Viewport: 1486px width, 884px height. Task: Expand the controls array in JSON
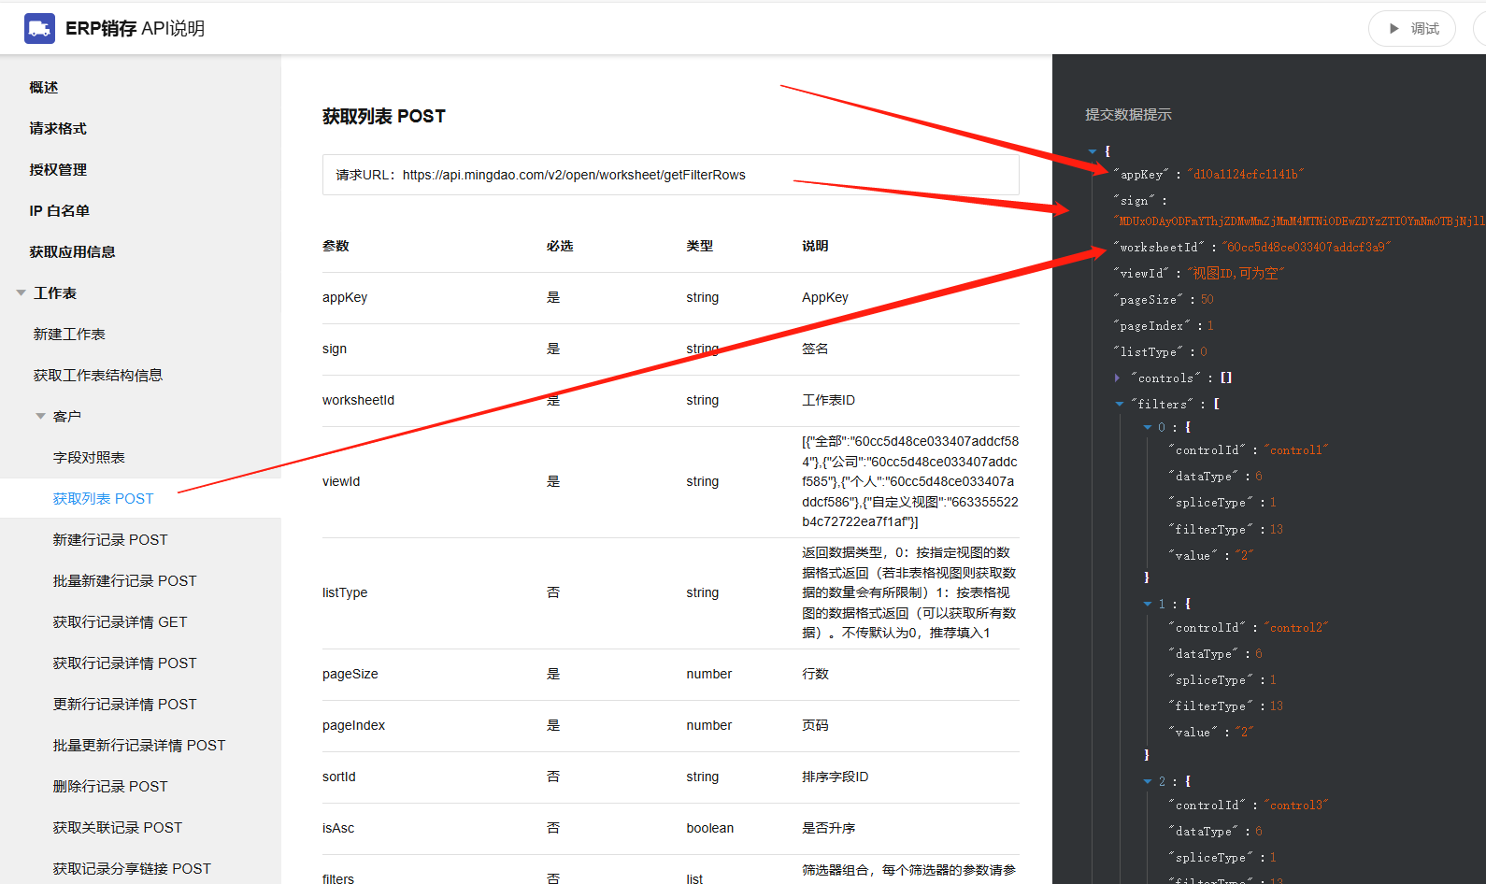1117,378
